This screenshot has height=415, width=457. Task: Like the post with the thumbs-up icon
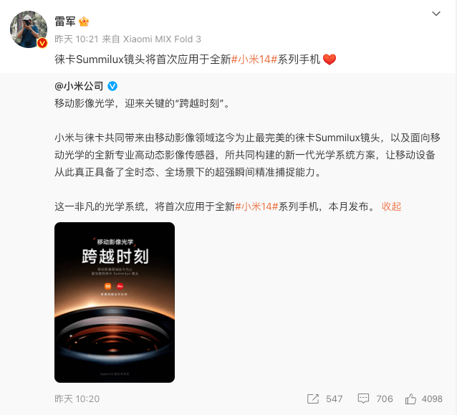(x=410, y=399)
